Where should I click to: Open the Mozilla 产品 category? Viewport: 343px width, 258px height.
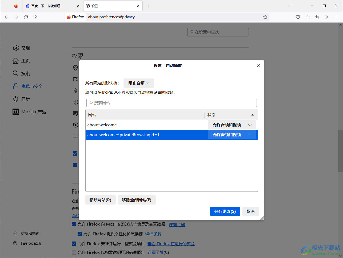29,112
